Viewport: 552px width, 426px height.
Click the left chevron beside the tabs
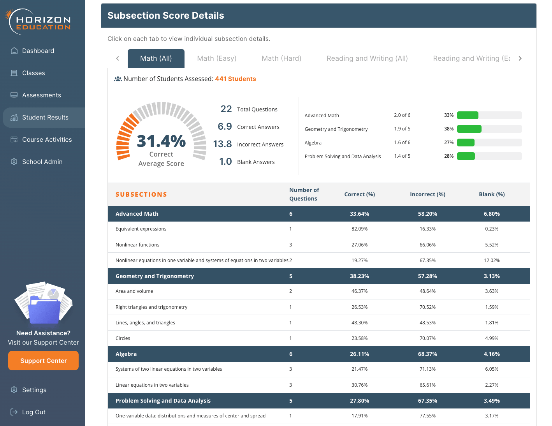pos(118,58)
